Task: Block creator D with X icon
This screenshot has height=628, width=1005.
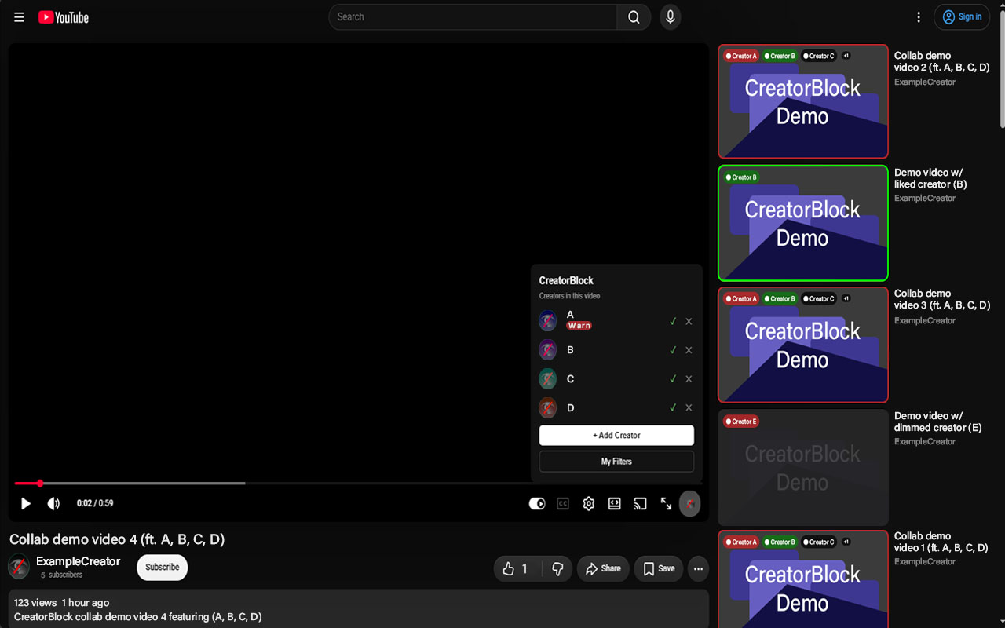Action: click(x=689, y=407)
